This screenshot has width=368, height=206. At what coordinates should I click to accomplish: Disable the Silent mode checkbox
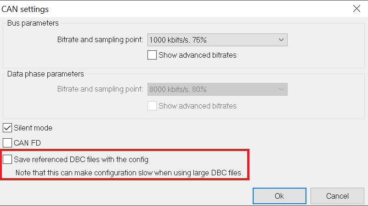click(x=7, y=128)
